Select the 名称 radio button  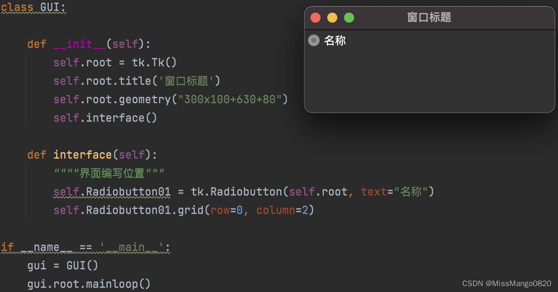(314, 40)
